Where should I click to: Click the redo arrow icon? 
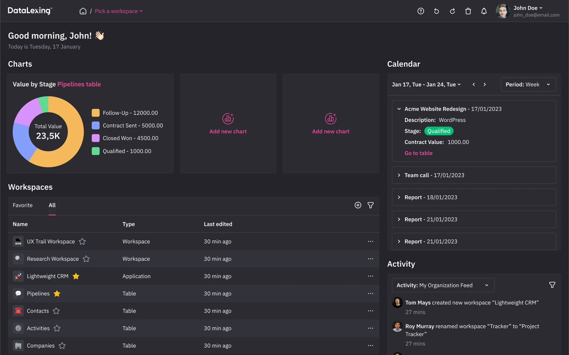pyautogui.click(x=452, y=11)
